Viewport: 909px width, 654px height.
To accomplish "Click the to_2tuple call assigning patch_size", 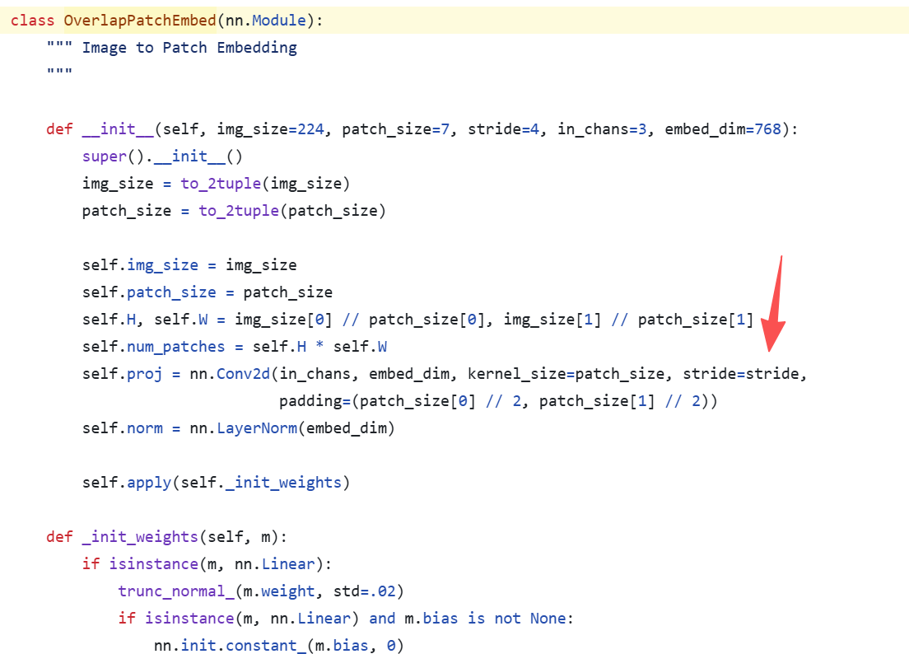I will [238, 211].
